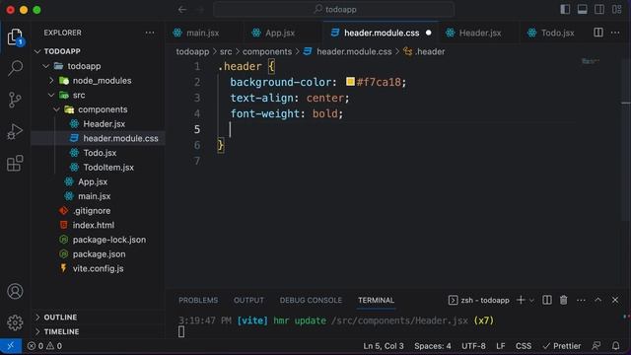Toggle secondary side bar layout button
The image size is (631, 355).
coord(599,9)
